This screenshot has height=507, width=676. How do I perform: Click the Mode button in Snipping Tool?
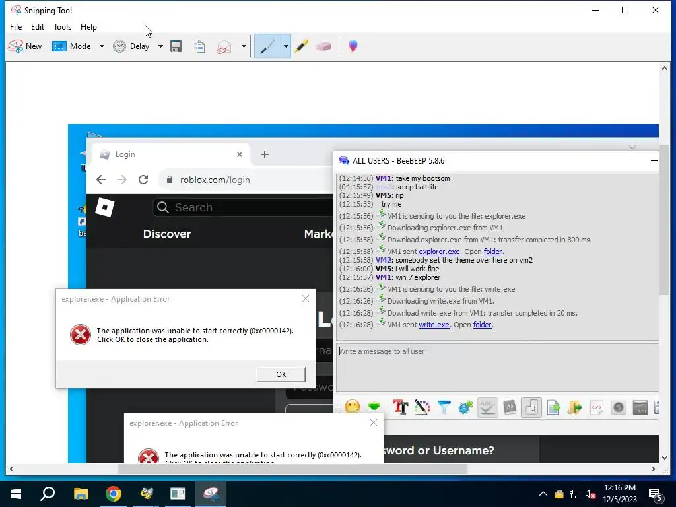pos(71,46)
